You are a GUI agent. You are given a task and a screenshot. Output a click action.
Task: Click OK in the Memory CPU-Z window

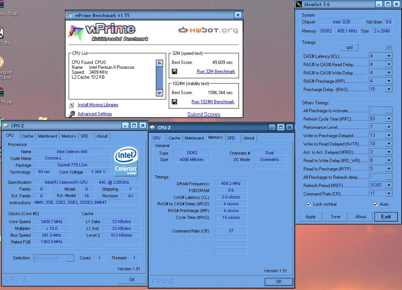(x=279, y=282)
